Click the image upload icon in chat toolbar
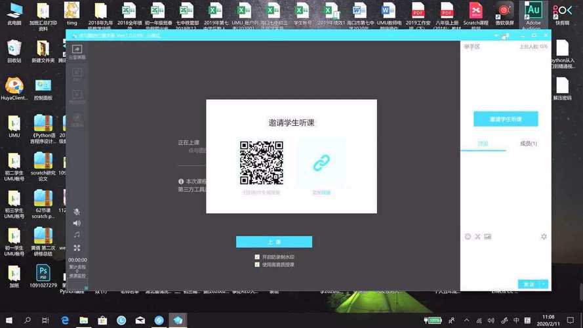583x328 pixels. tap(488, 237)
